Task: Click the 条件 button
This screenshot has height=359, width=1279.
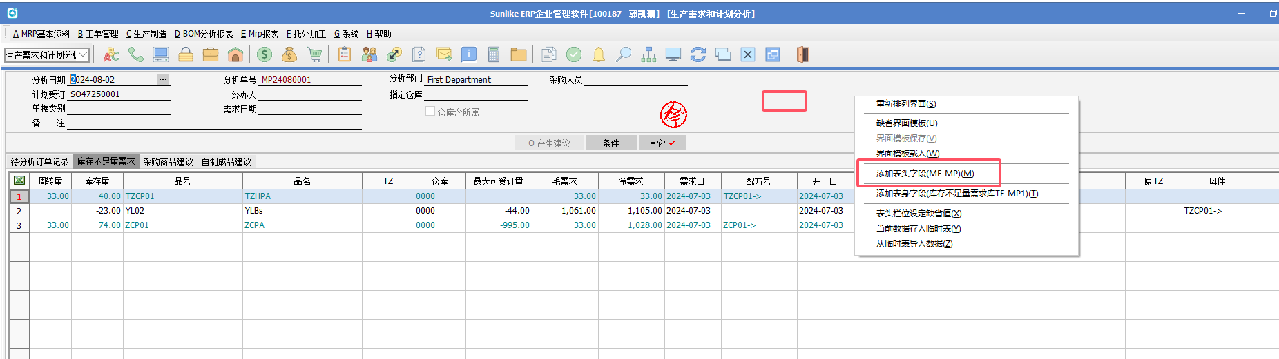Action: tap(610, 143)
